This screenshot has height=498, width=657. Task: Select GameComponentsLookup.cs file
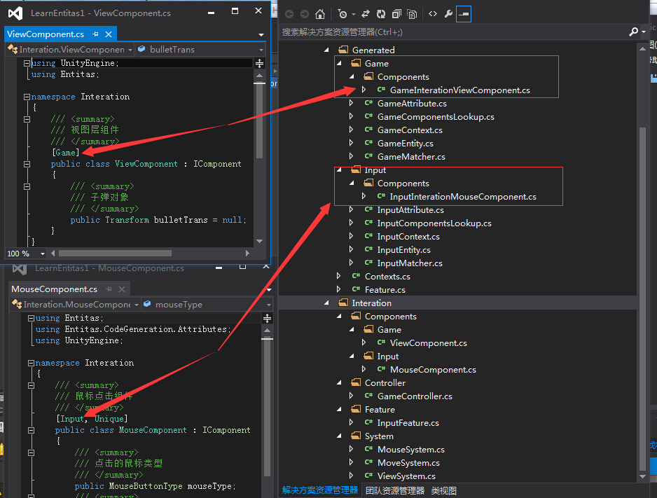pyautogui.click(x=436, y=117)
